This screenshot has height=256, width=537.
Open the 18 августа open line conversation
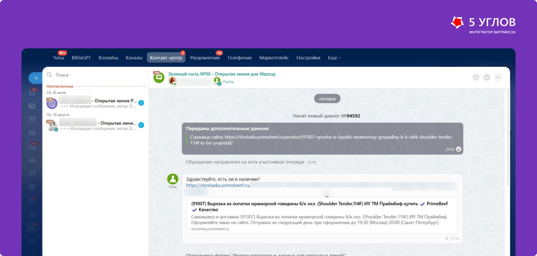96,126
